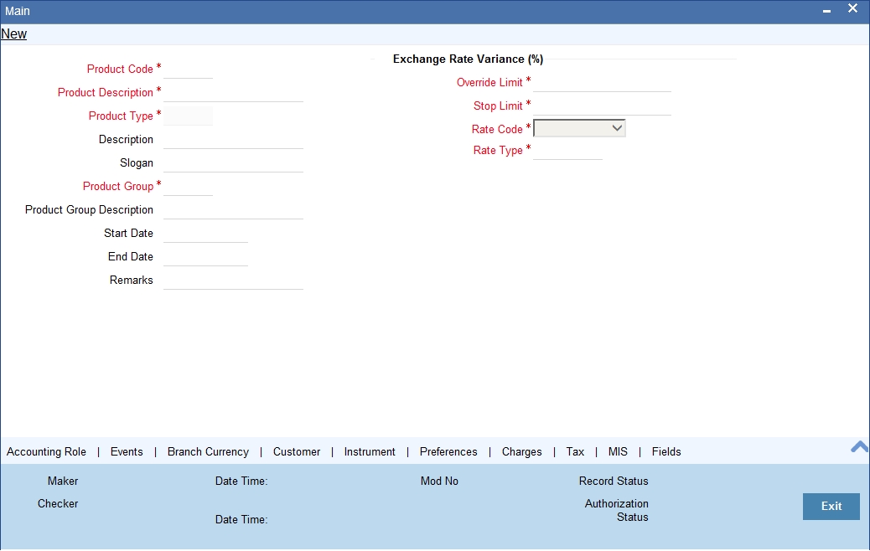
Task: Minimize the Main window
Action: point(826,9)
